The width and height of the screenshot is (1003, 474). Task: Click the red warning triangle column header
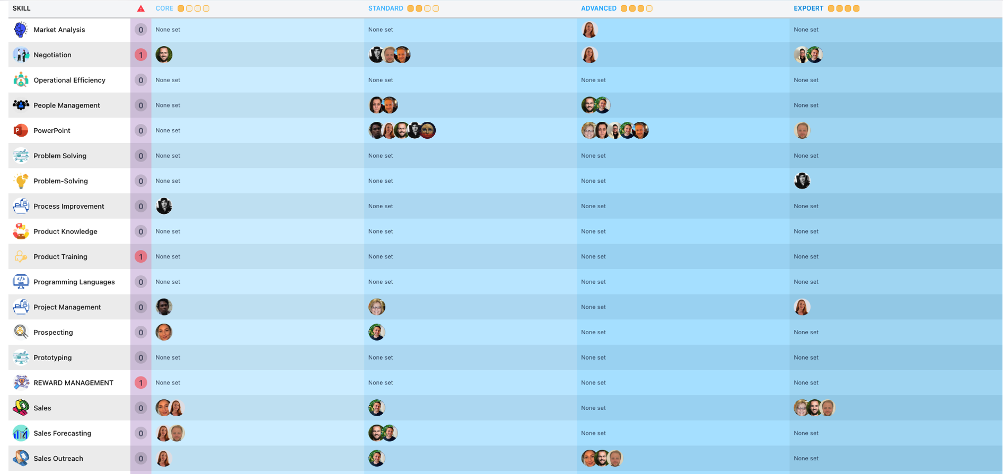pyautogui.click(x=140, y=8)
